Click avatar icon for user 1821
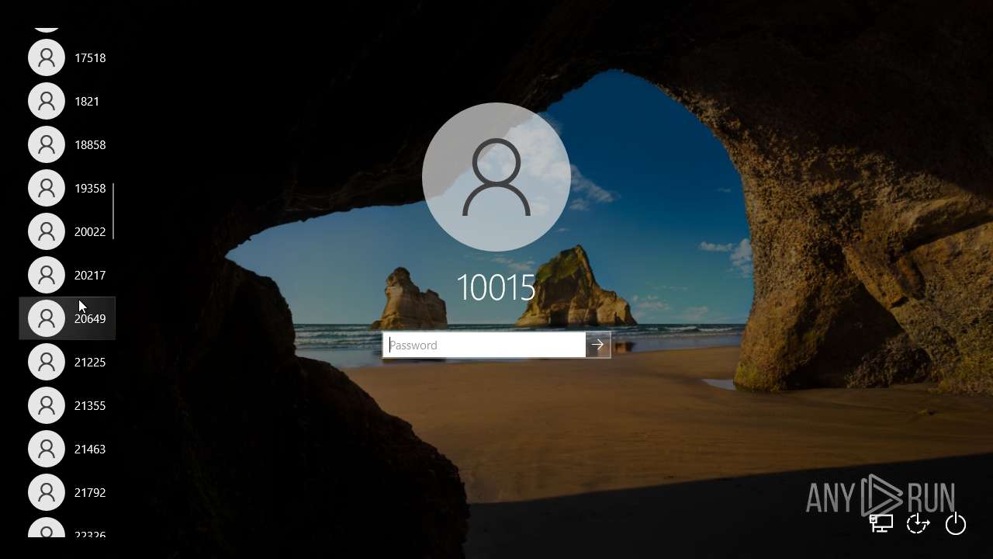The image size is (993, 559). [x=47, y=101]
